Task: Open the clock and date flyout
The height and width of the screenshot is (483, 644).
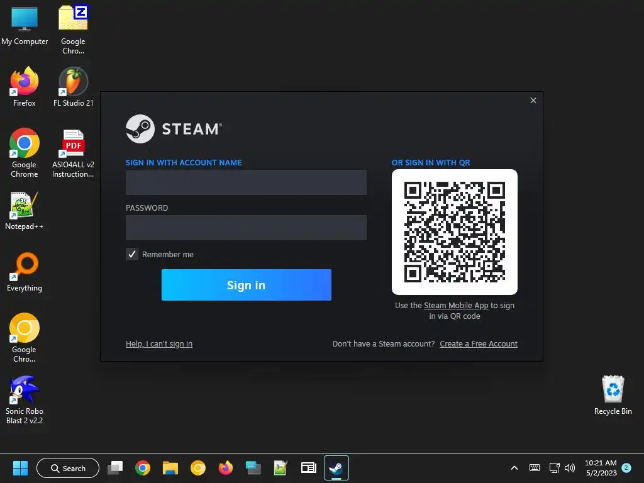Action: click(601, 468)
